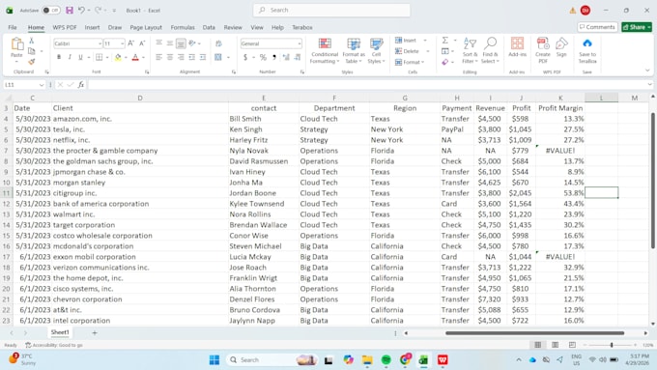Open Sort & Filter options
The image size is (657, 370).
click(470, 50)
